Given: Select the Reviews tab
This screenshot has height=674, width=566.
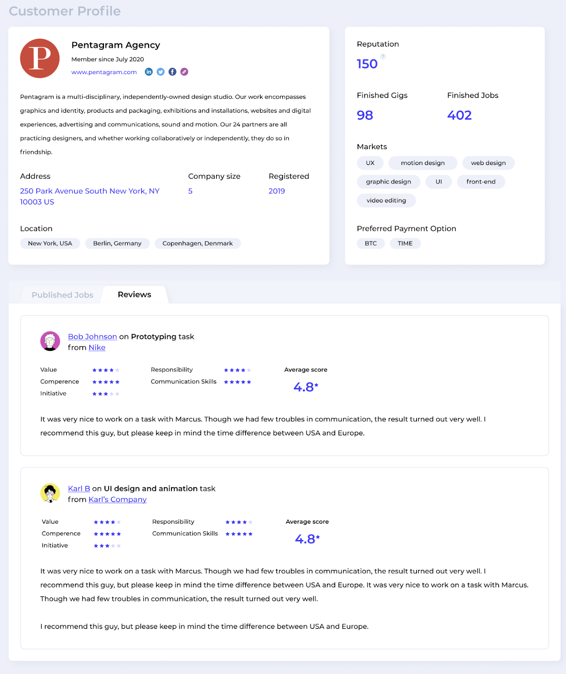Looking at the screenshot, I should tap(134, 294).
